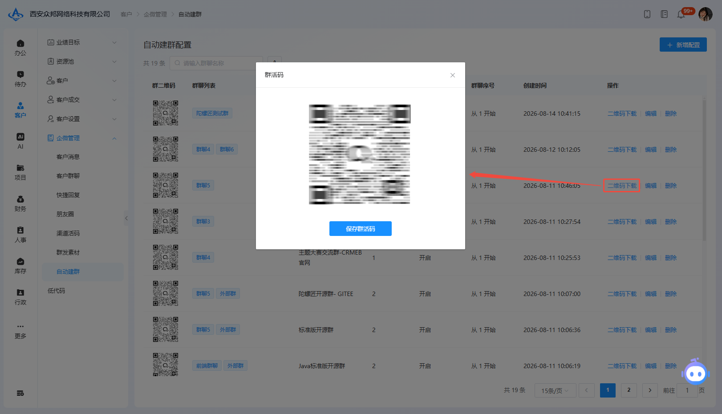
Task: Click the company logo in the header
Action: tap(16, 14)
